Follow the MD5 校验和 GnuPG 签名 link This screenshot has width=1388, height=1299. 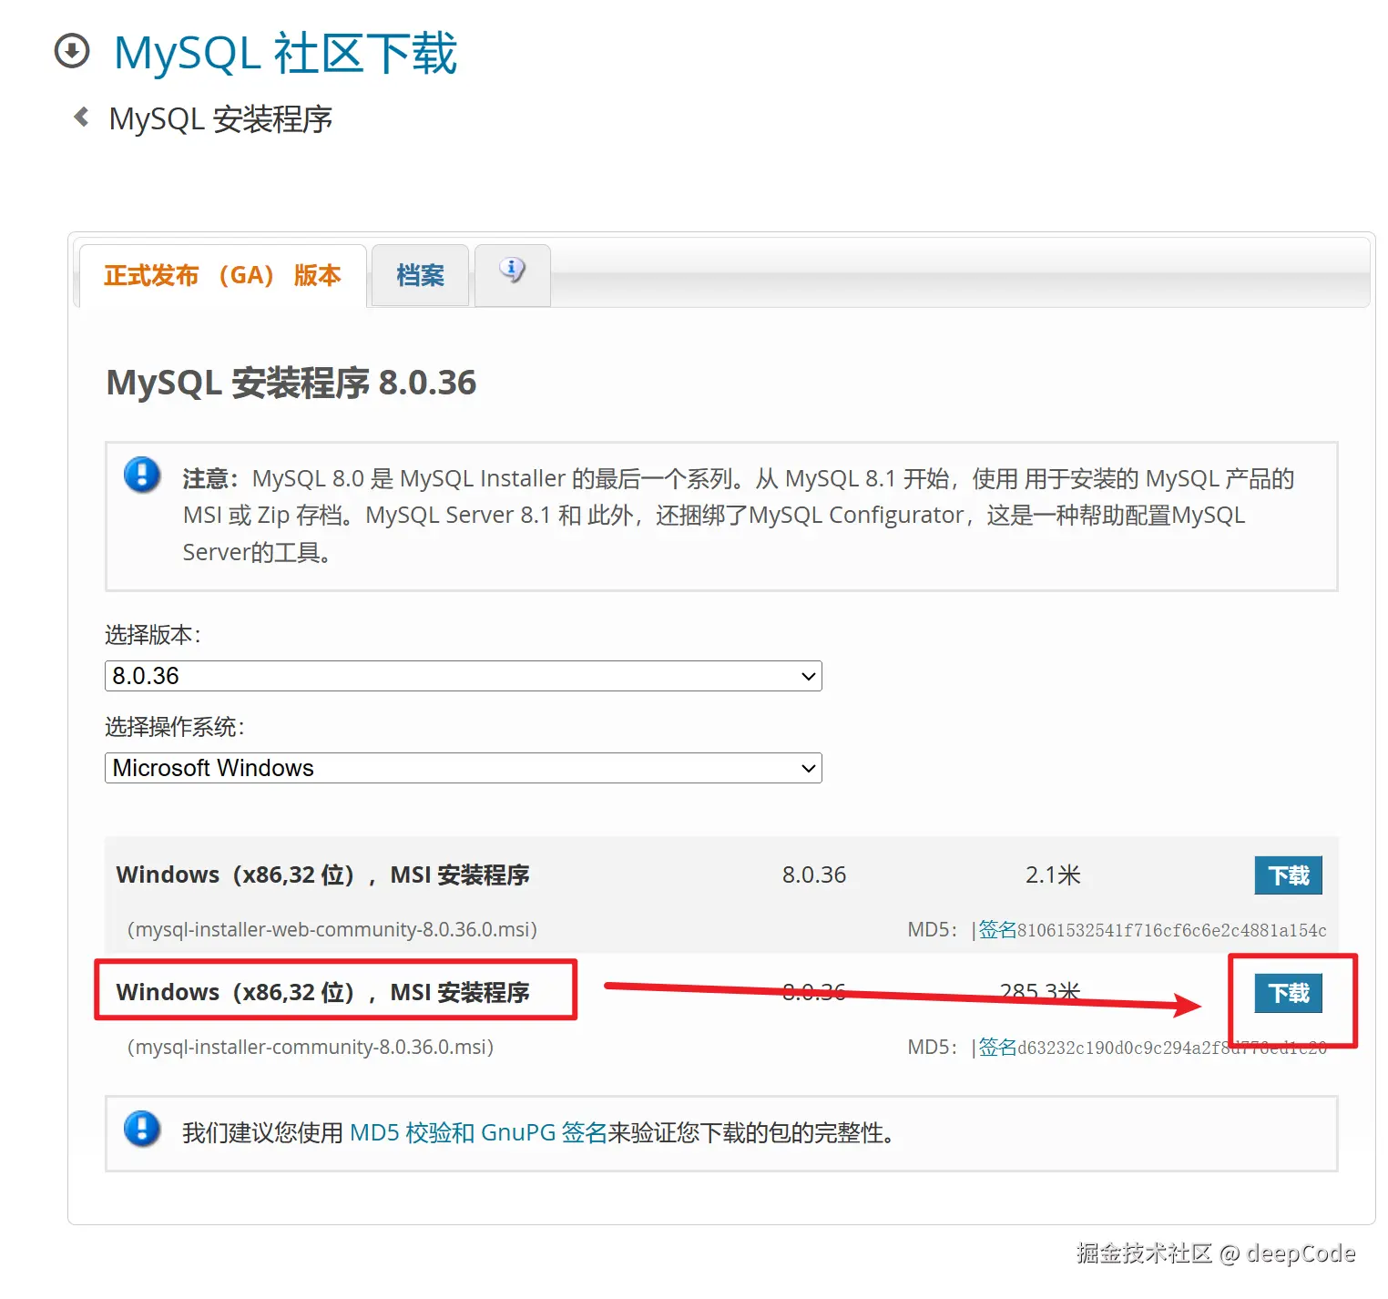click(478, 1132)
